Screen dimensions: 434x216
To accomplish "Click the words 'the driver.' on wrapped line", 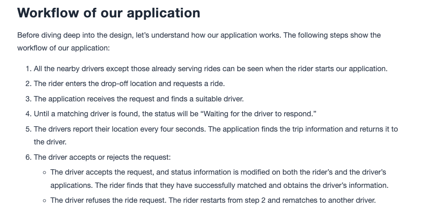I will (50, 142).
